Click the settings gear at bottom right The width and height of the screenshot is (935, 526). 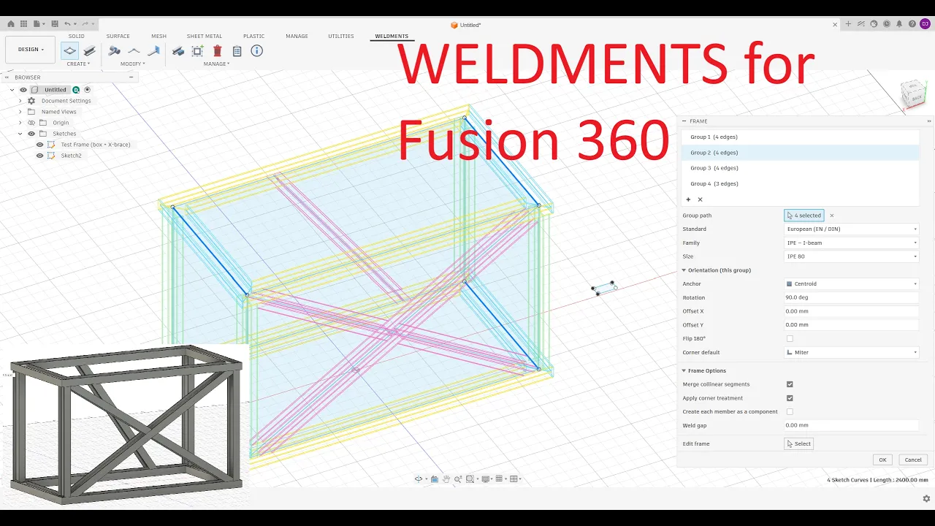click(x=926, y=499)
